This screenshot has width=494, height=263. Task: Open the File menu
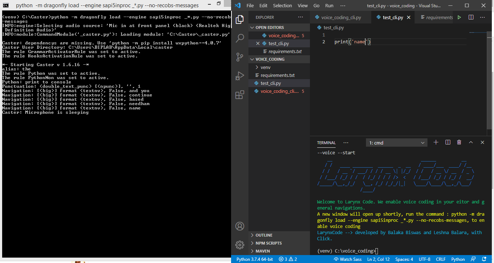pos(250,5)
